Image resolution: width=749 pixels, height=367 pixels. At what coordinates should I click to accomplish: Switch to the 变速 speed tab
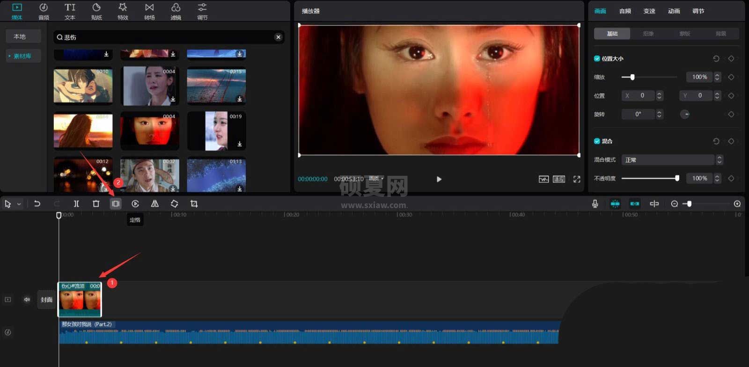tap(649, 11)
